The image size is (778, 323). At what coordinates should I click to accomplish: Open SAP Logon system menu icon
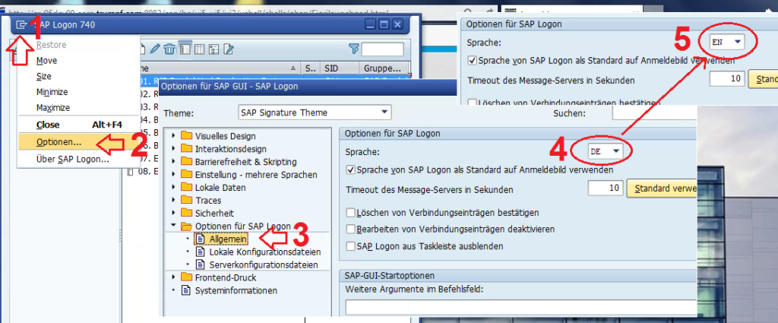(21, 24)
